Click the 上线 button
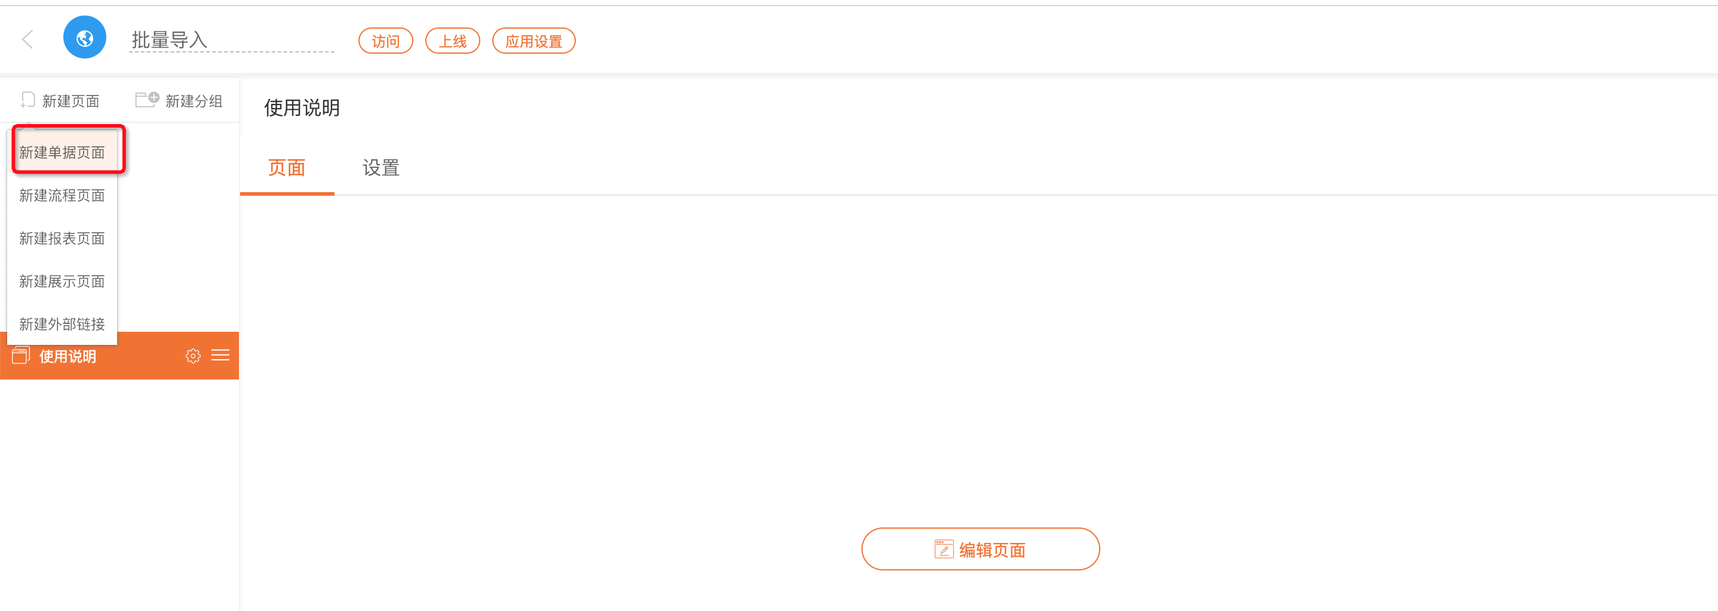The image size is (1718, 611). pos(453,41)
